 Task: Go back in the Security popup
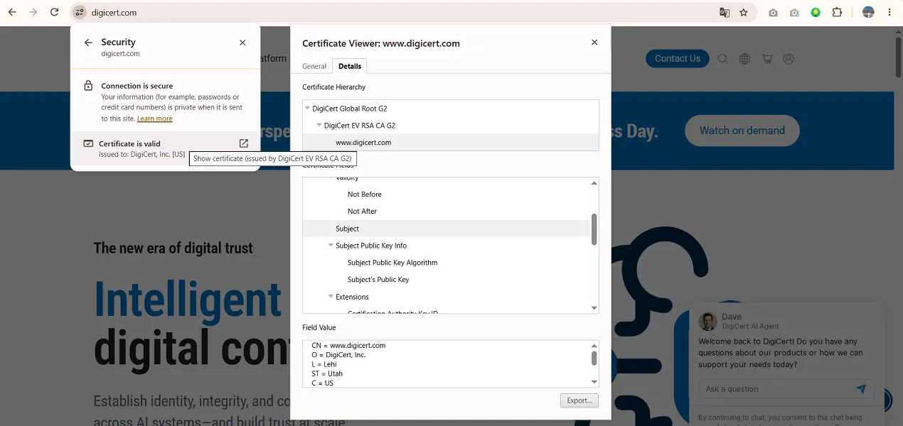[88, 43]
